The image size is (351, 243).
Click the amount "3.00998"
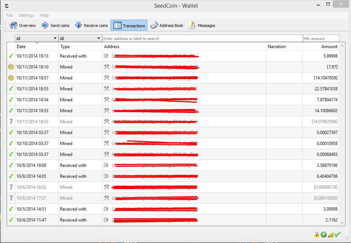330,209
